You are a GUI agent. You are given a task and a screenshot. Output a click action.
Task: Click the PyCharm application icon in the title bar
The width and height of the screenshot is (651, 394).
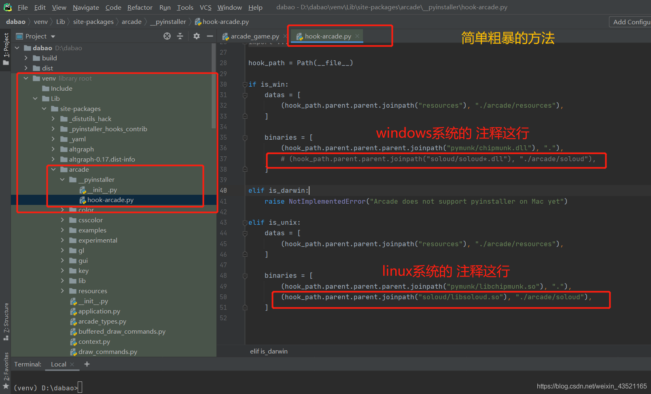click(8, 7)
